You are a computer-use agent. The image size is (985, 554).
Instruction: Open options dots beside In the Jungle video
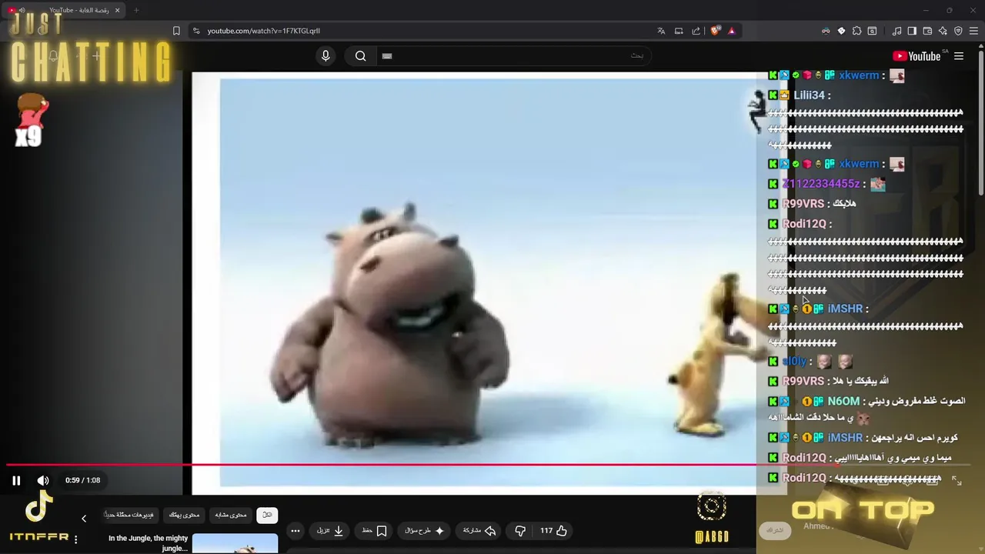[x=75, y=539]
